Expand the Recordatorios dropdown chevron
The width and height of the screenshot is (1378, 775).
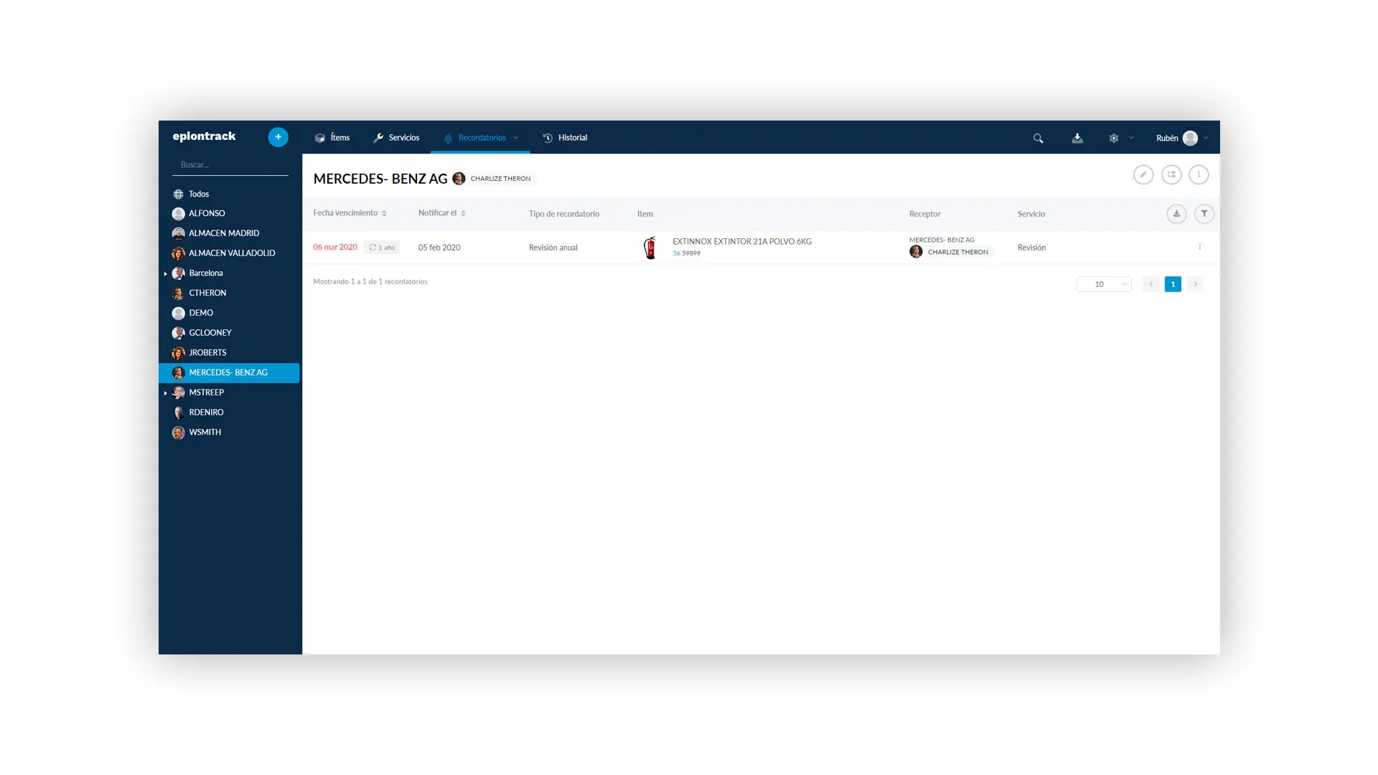pyautogui.click(x=515, y=138)
